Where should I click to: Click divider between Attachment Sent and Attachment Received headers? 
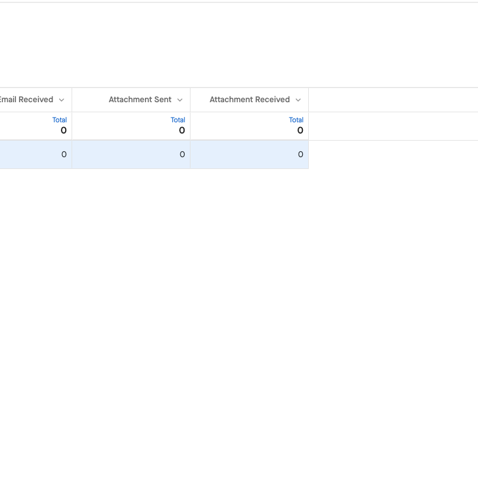pyautogui.click(x=190, y=100)
